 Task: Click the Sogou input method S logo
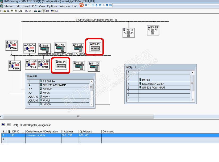[82, 5]
